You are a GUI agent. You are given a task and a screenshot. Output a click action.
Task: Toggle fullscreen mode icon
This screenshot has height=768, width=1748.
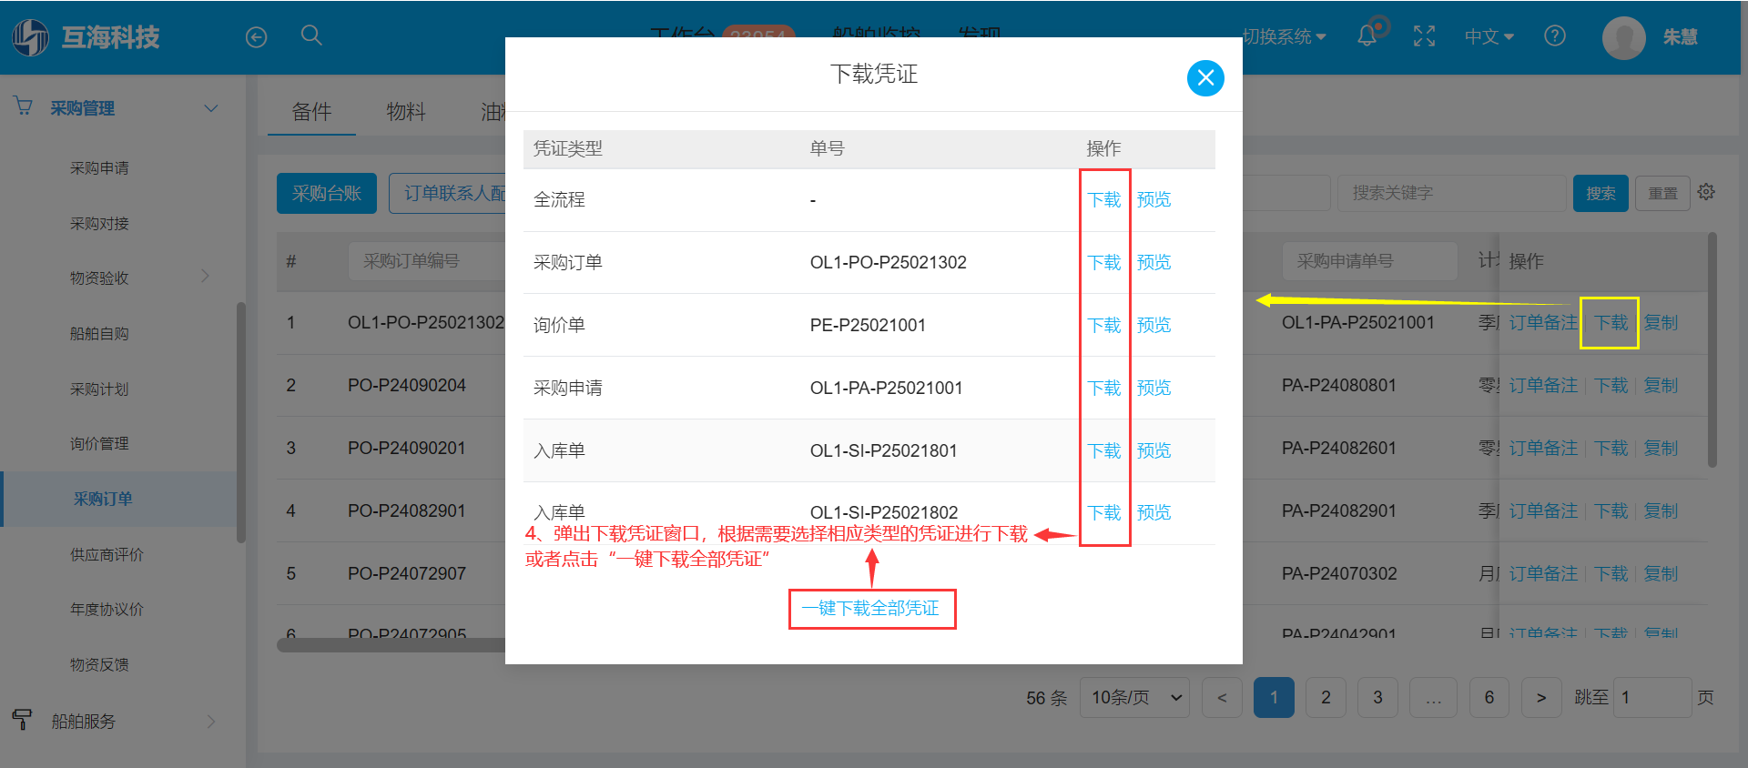coord(1424,36)
